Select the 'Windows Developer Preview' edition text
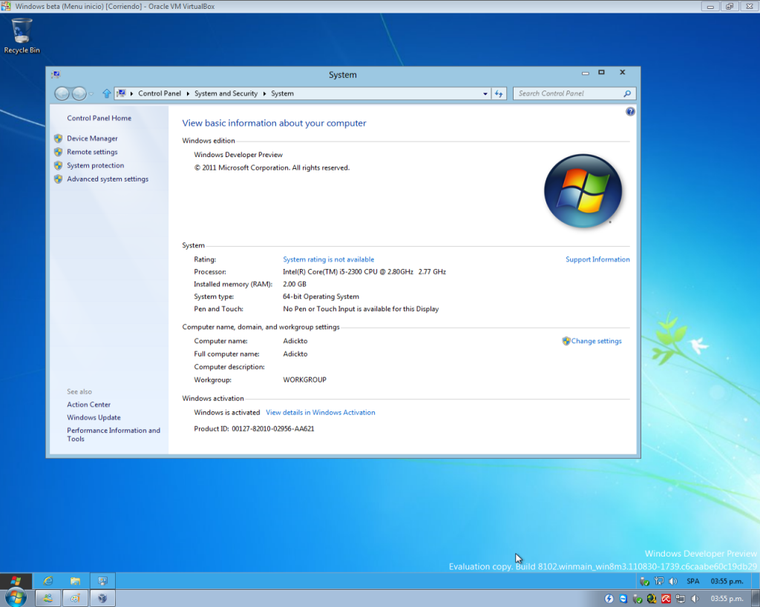Image resolution: width=760 pixels, height=607 pixels. point(238,155)
